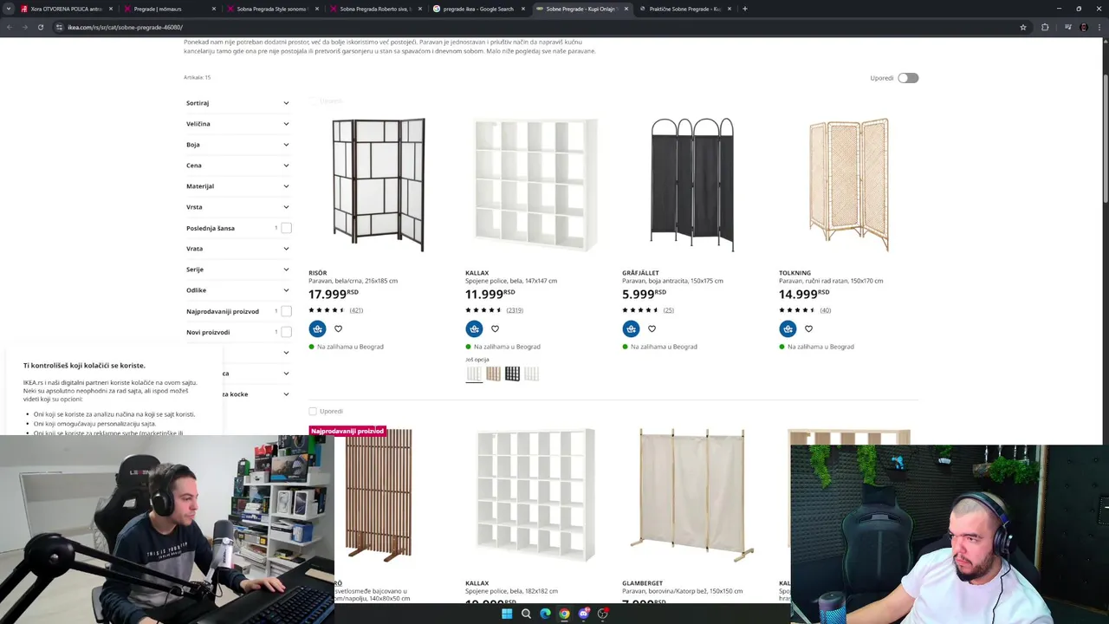Expand the Serije filter
The width and height of the screenshot is (1109, 624).
pyautogui.click(x=237, y=270)
